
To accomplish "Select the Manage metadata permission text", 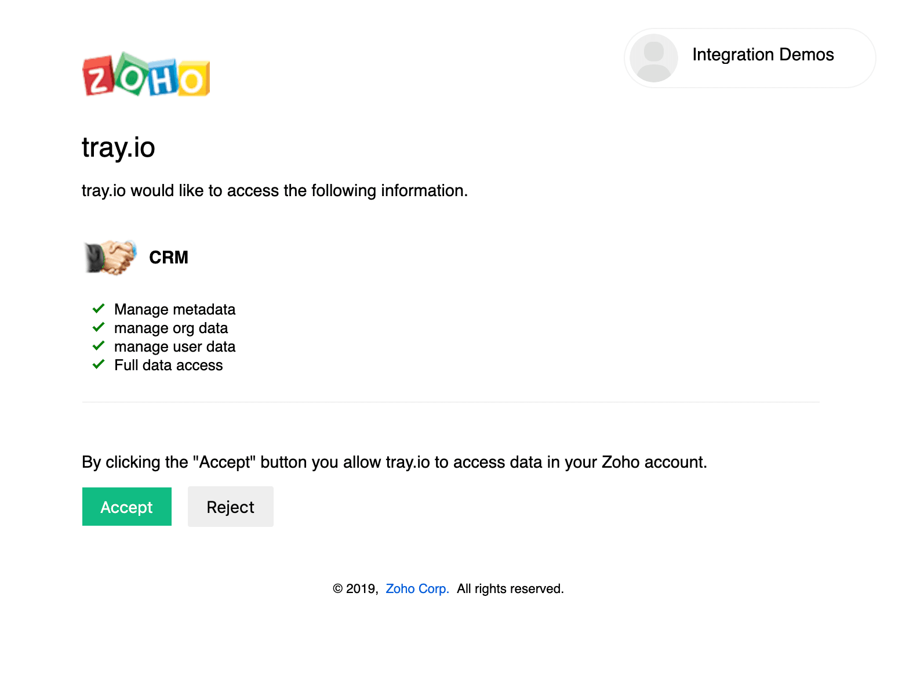I will (x=174, y=309).
